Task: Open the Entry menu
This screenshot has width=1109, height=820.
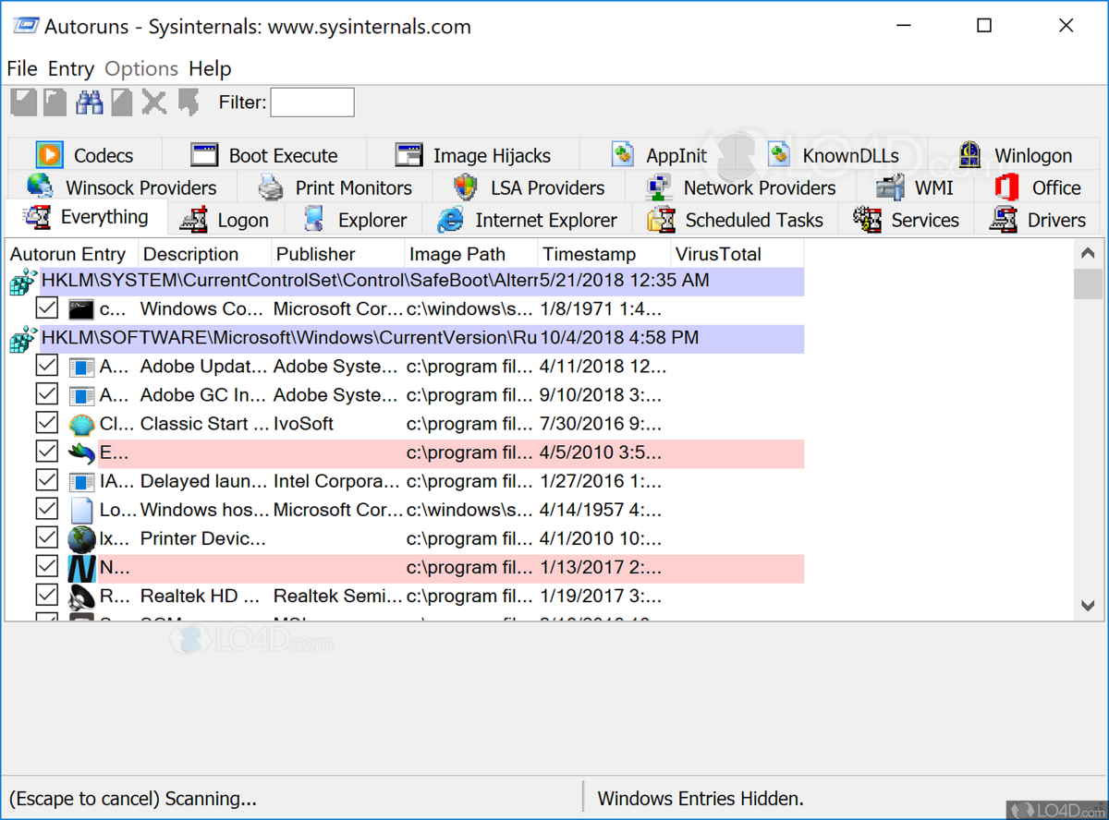Action: point(71,69)
